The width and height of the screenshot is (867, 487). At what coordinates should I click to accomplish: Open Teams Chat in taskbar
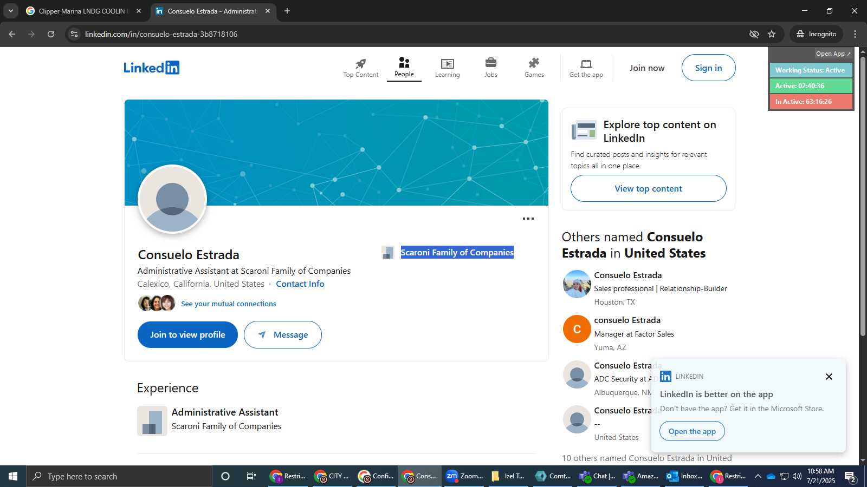(x=597, y=476)
